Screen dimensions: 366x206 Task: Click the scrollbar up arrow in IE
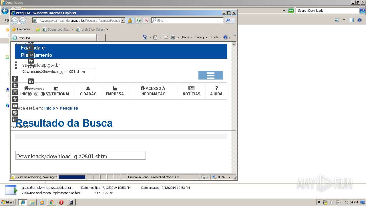coord(234,44)
